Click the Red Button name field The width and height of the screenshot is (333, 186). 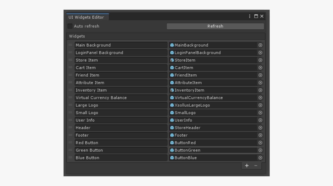tap(121, 143)
